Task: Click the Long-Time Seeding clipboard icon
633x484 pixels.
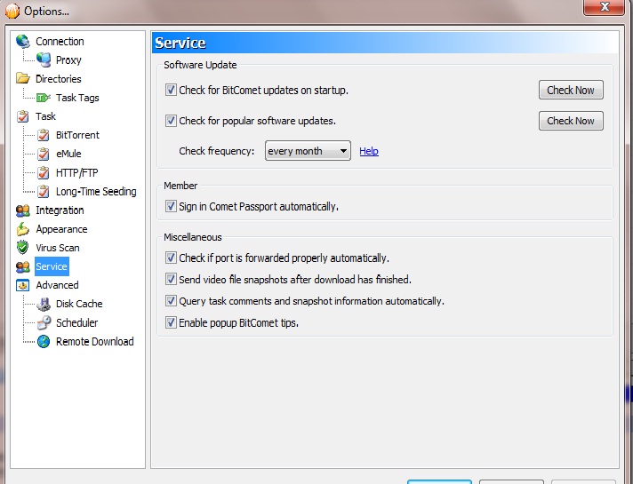Action: (x=44, y=191)
